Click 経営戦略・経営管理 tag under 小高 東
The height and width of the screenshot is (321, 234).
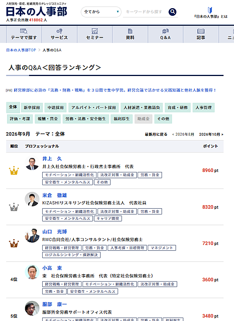coord(62,284)
